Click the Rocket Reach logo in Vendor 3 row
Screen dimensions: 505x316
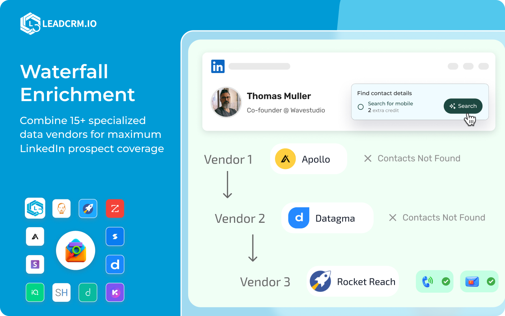coord(320,281)
